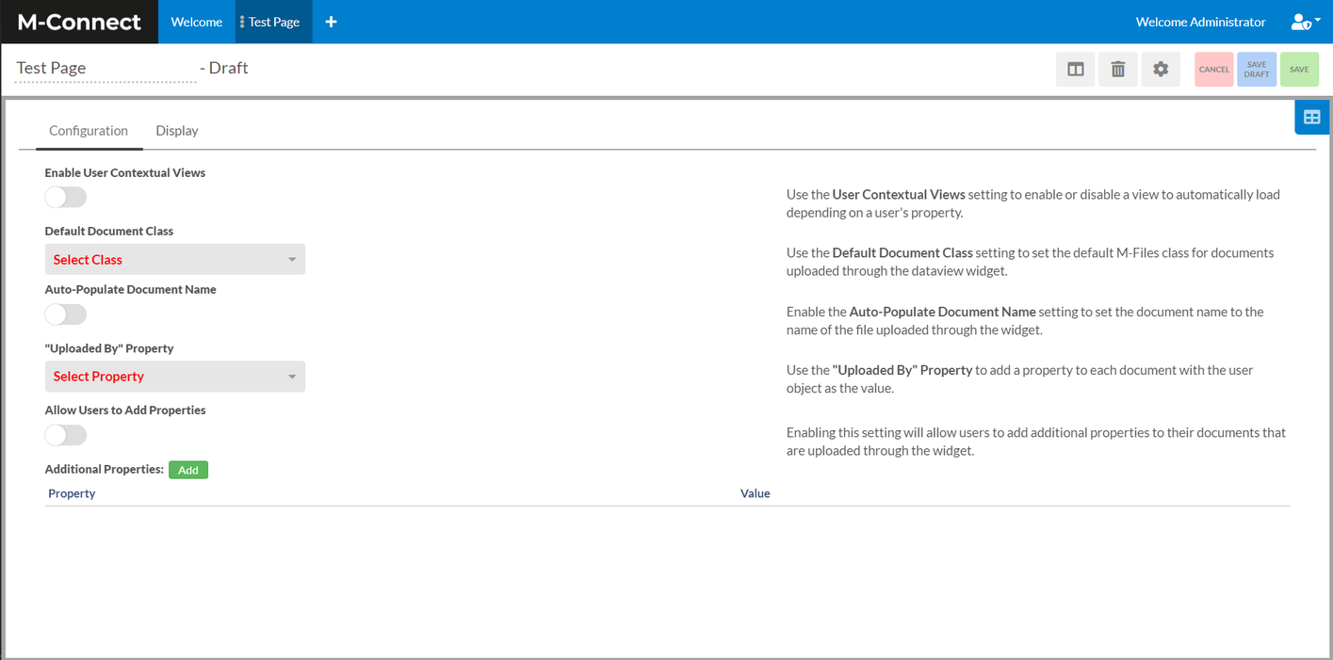Screen dimensions: 1333x660
Task: Go to the Welcome page tab
Action: coord(196,22)
